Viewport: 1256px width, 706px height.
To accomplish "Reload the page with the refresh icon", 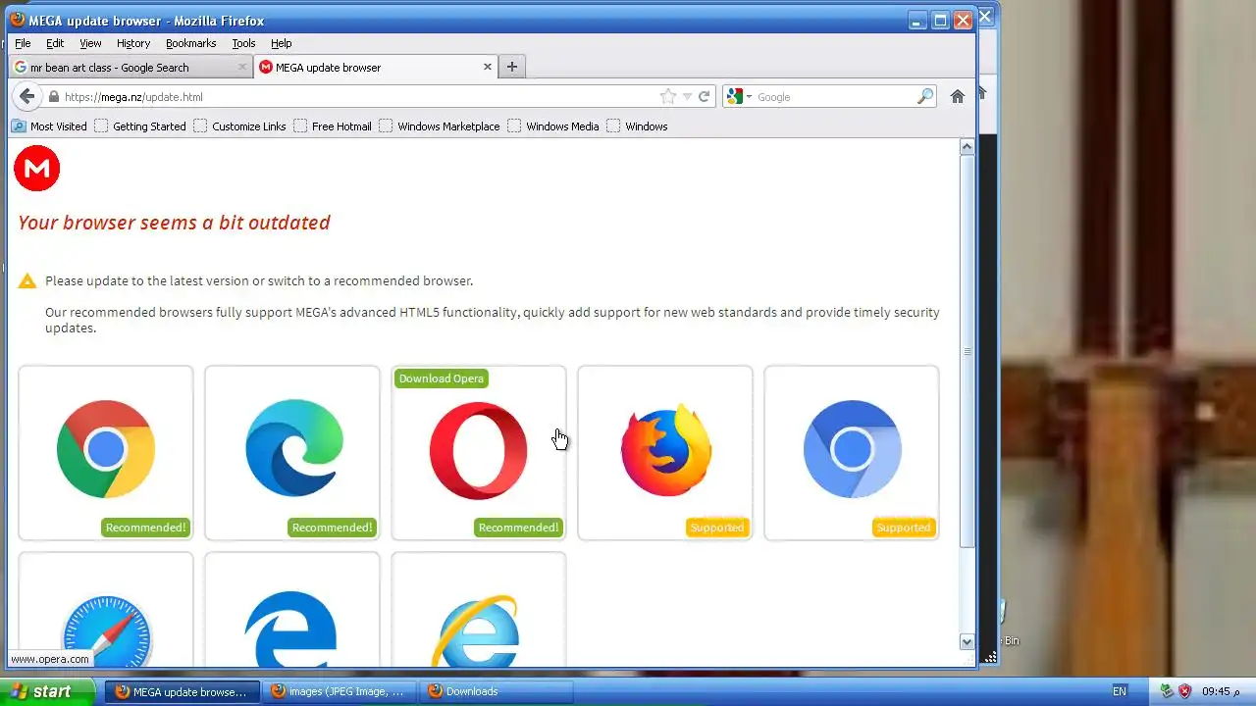I will point(704,96).
